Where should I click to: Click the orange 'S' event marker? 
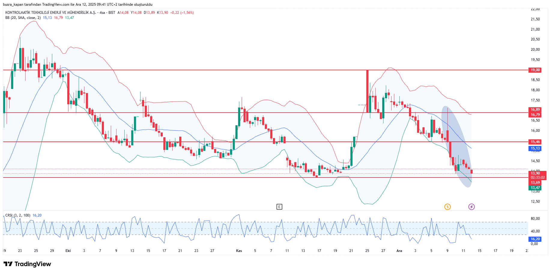click(447, 207)
